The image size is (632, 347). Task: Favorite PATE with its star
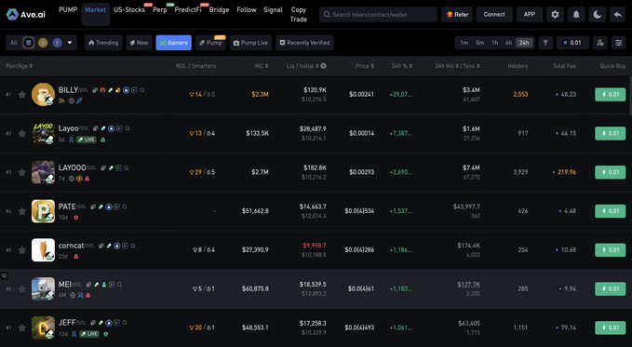[x=21, y=211]
